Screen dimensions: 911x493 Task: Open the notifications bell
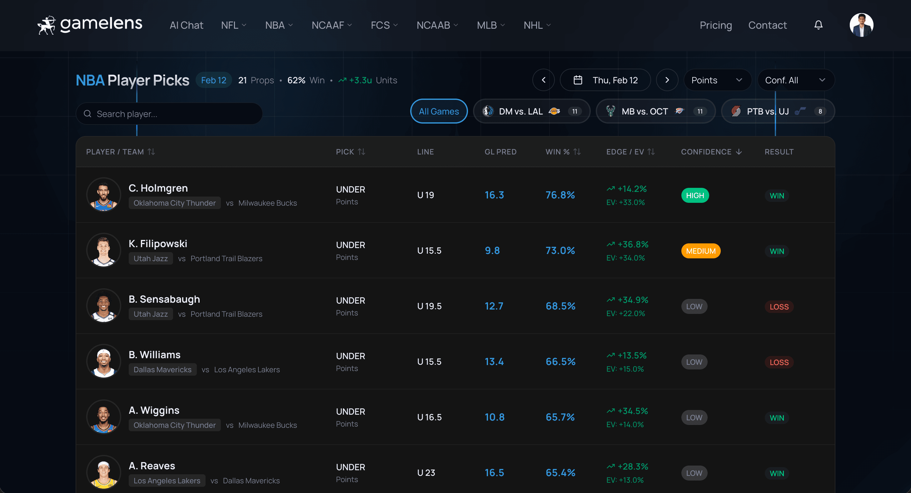(x=818, y=25)
